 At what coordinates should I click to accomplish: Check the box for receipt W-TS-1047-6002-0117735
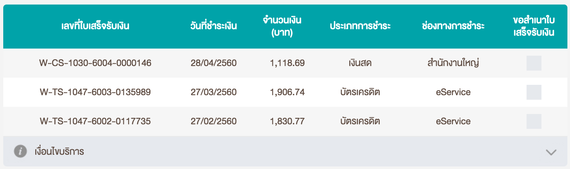[534, 121]
